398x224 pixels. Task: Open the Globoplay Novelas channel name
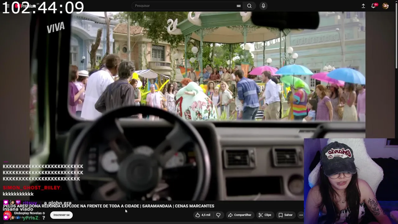coord(28,213)
